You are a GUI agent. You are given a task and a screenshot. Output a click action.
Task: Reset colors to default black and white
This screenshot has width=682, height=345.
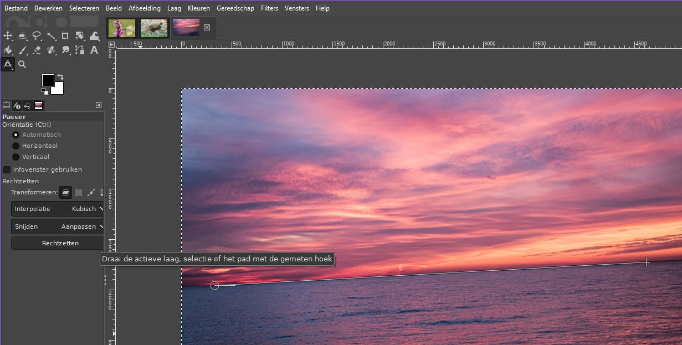click(45, 91)
